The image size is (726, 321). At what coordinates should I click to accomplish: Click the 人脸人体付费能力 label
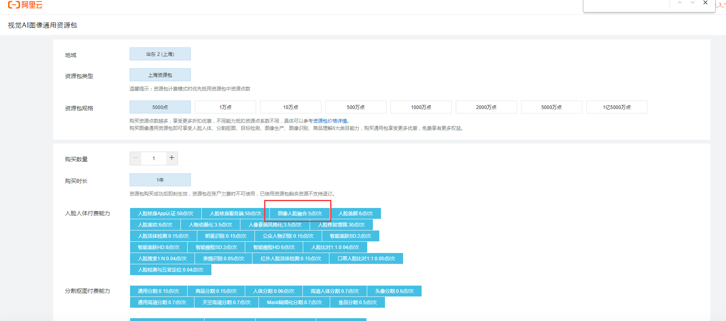(87, 213)
